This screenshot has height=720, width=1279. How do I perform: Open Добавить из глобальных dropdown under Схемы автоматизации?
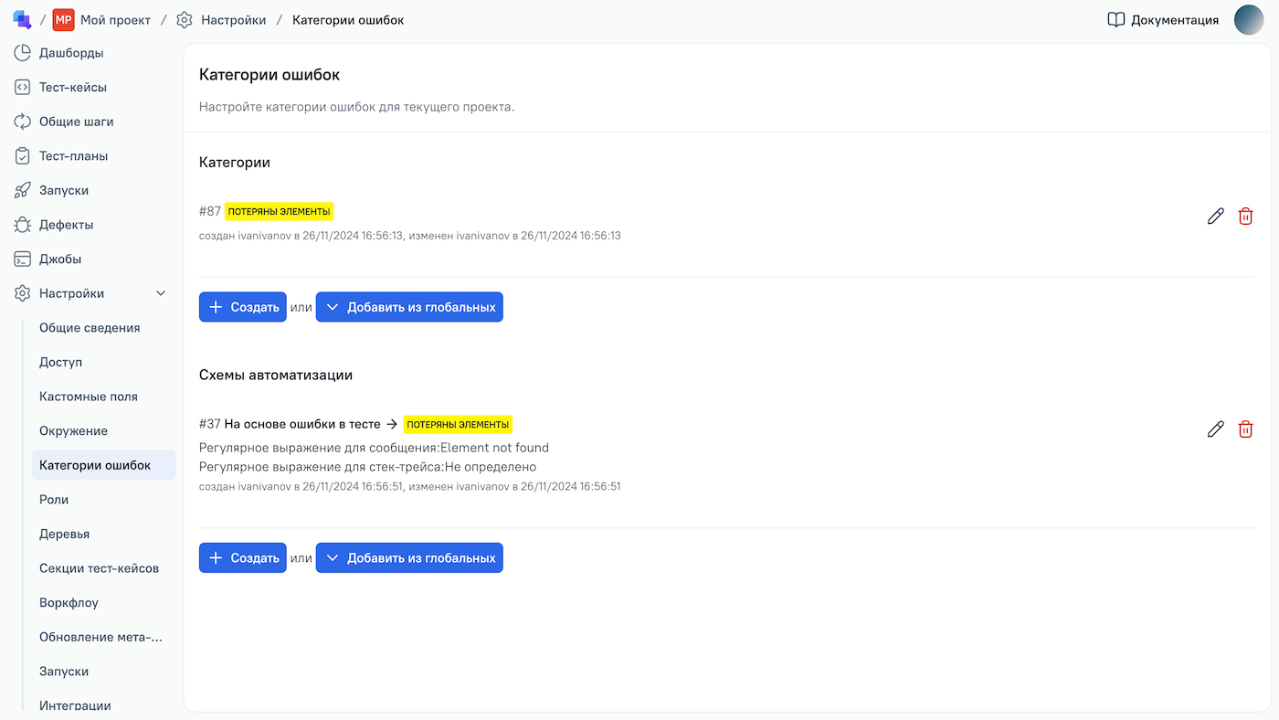tap(409, 558)
